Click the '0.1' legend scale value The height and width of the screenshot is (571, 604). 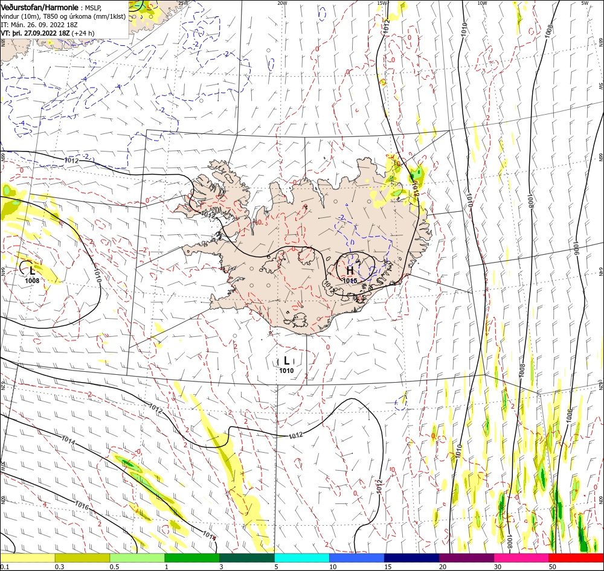4,567
